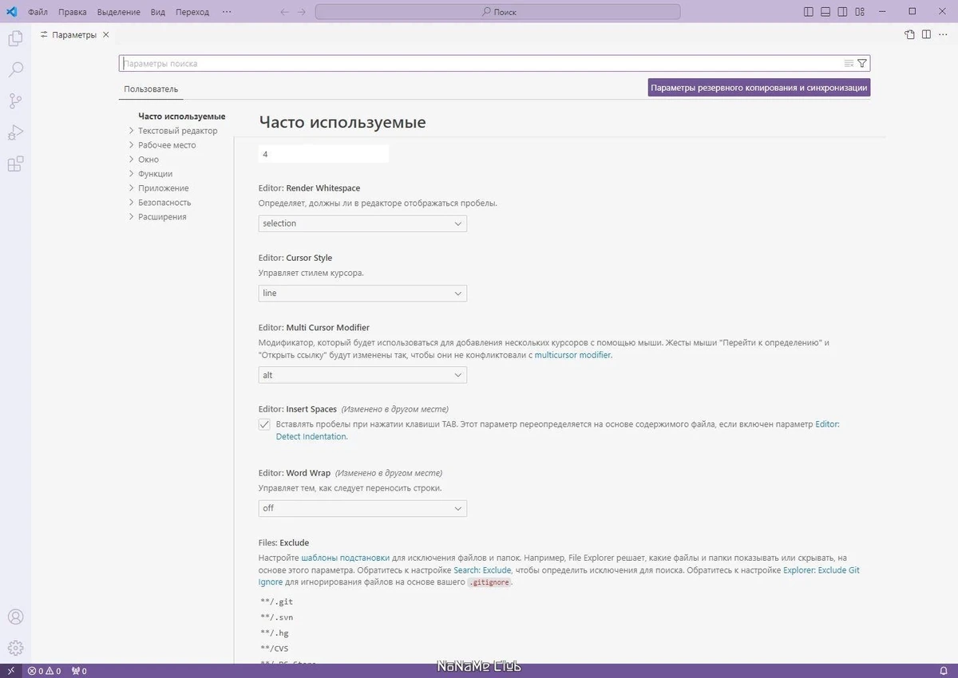Open the overflow menu ellipsis in menu bar
Viewport: 958px width, 678px height.
coord(228,12)
